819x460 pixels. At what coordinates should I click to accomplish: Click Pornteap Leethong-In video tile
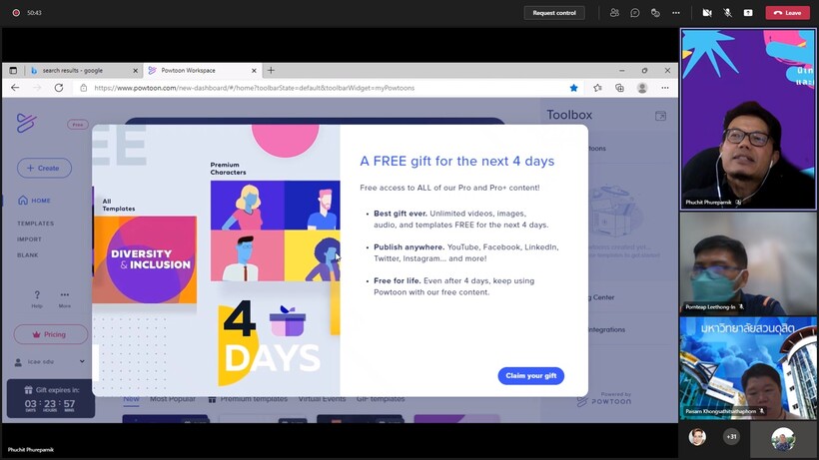click(x=748, y=263)
